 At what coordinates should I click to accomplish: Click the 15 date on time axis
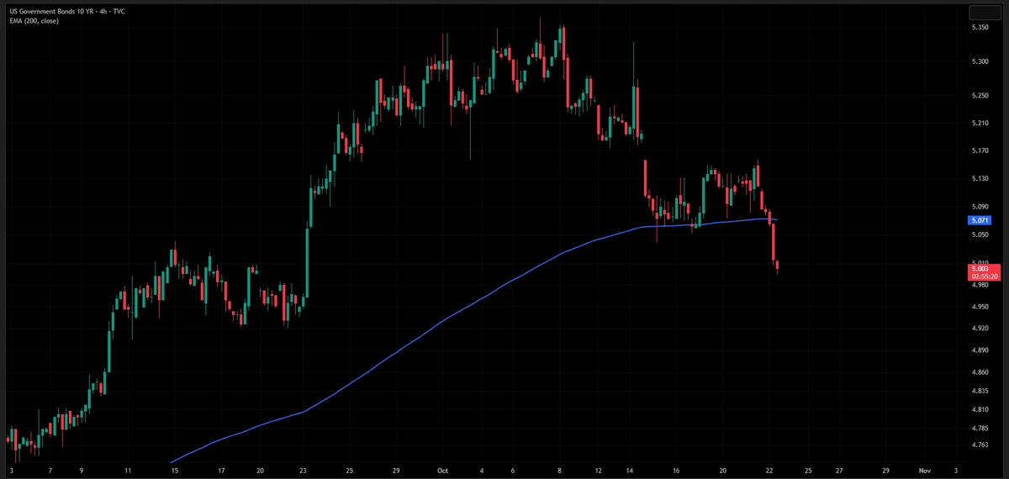point(175,471)
